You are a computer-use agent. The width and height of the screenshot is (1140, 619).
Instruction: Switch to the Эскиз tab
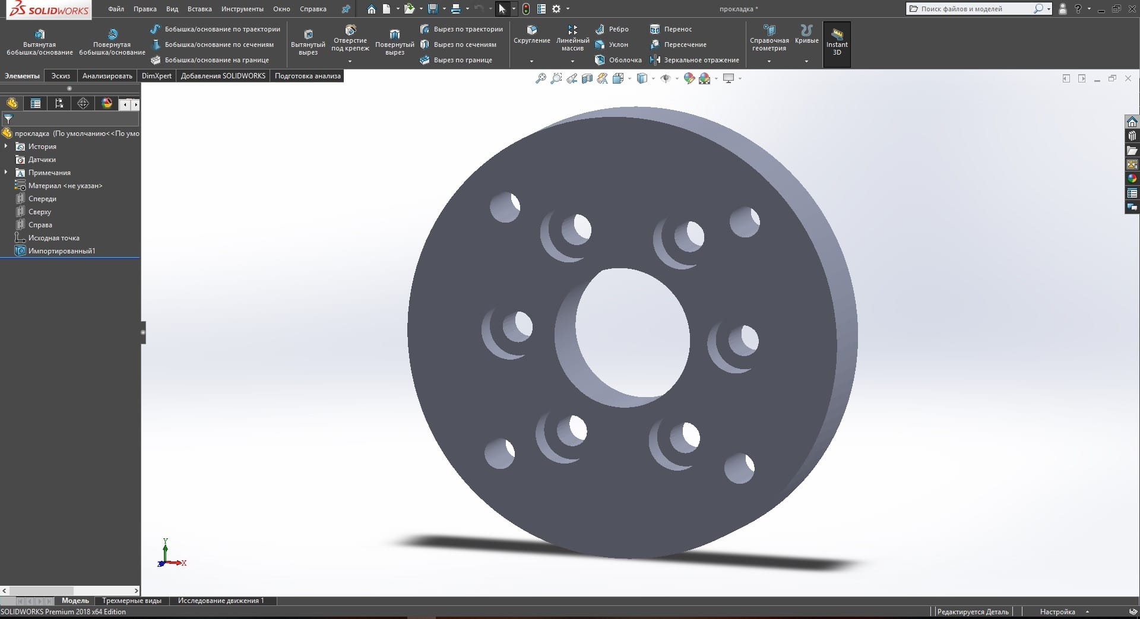61,76
